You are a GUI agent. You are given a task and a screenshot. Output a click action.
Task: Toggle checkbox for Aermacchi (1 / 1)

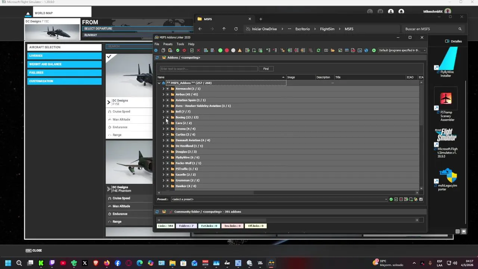[168, 89]
